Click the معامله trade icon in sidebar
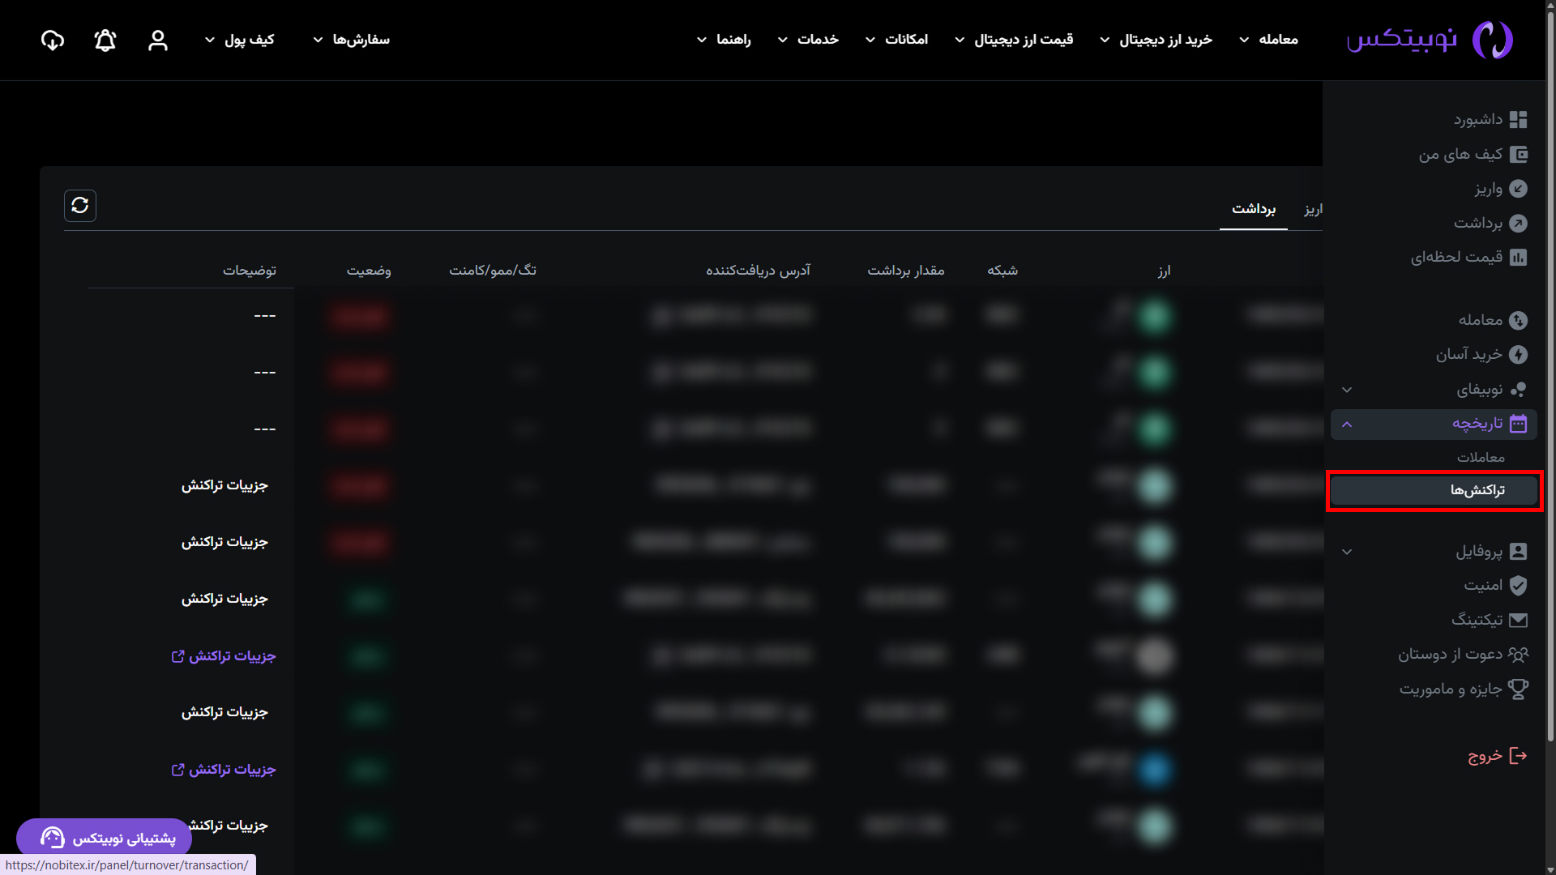1556x875 pixels. click(1519, 320)
